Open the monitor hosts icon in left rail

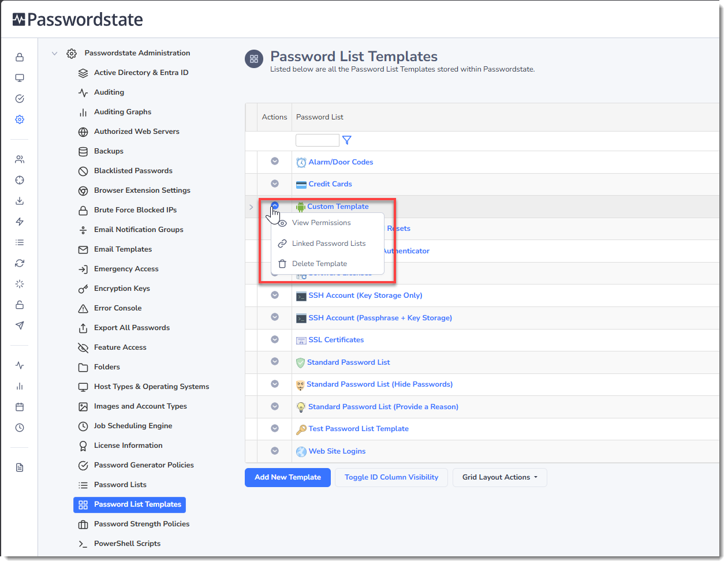click(20, 78)
